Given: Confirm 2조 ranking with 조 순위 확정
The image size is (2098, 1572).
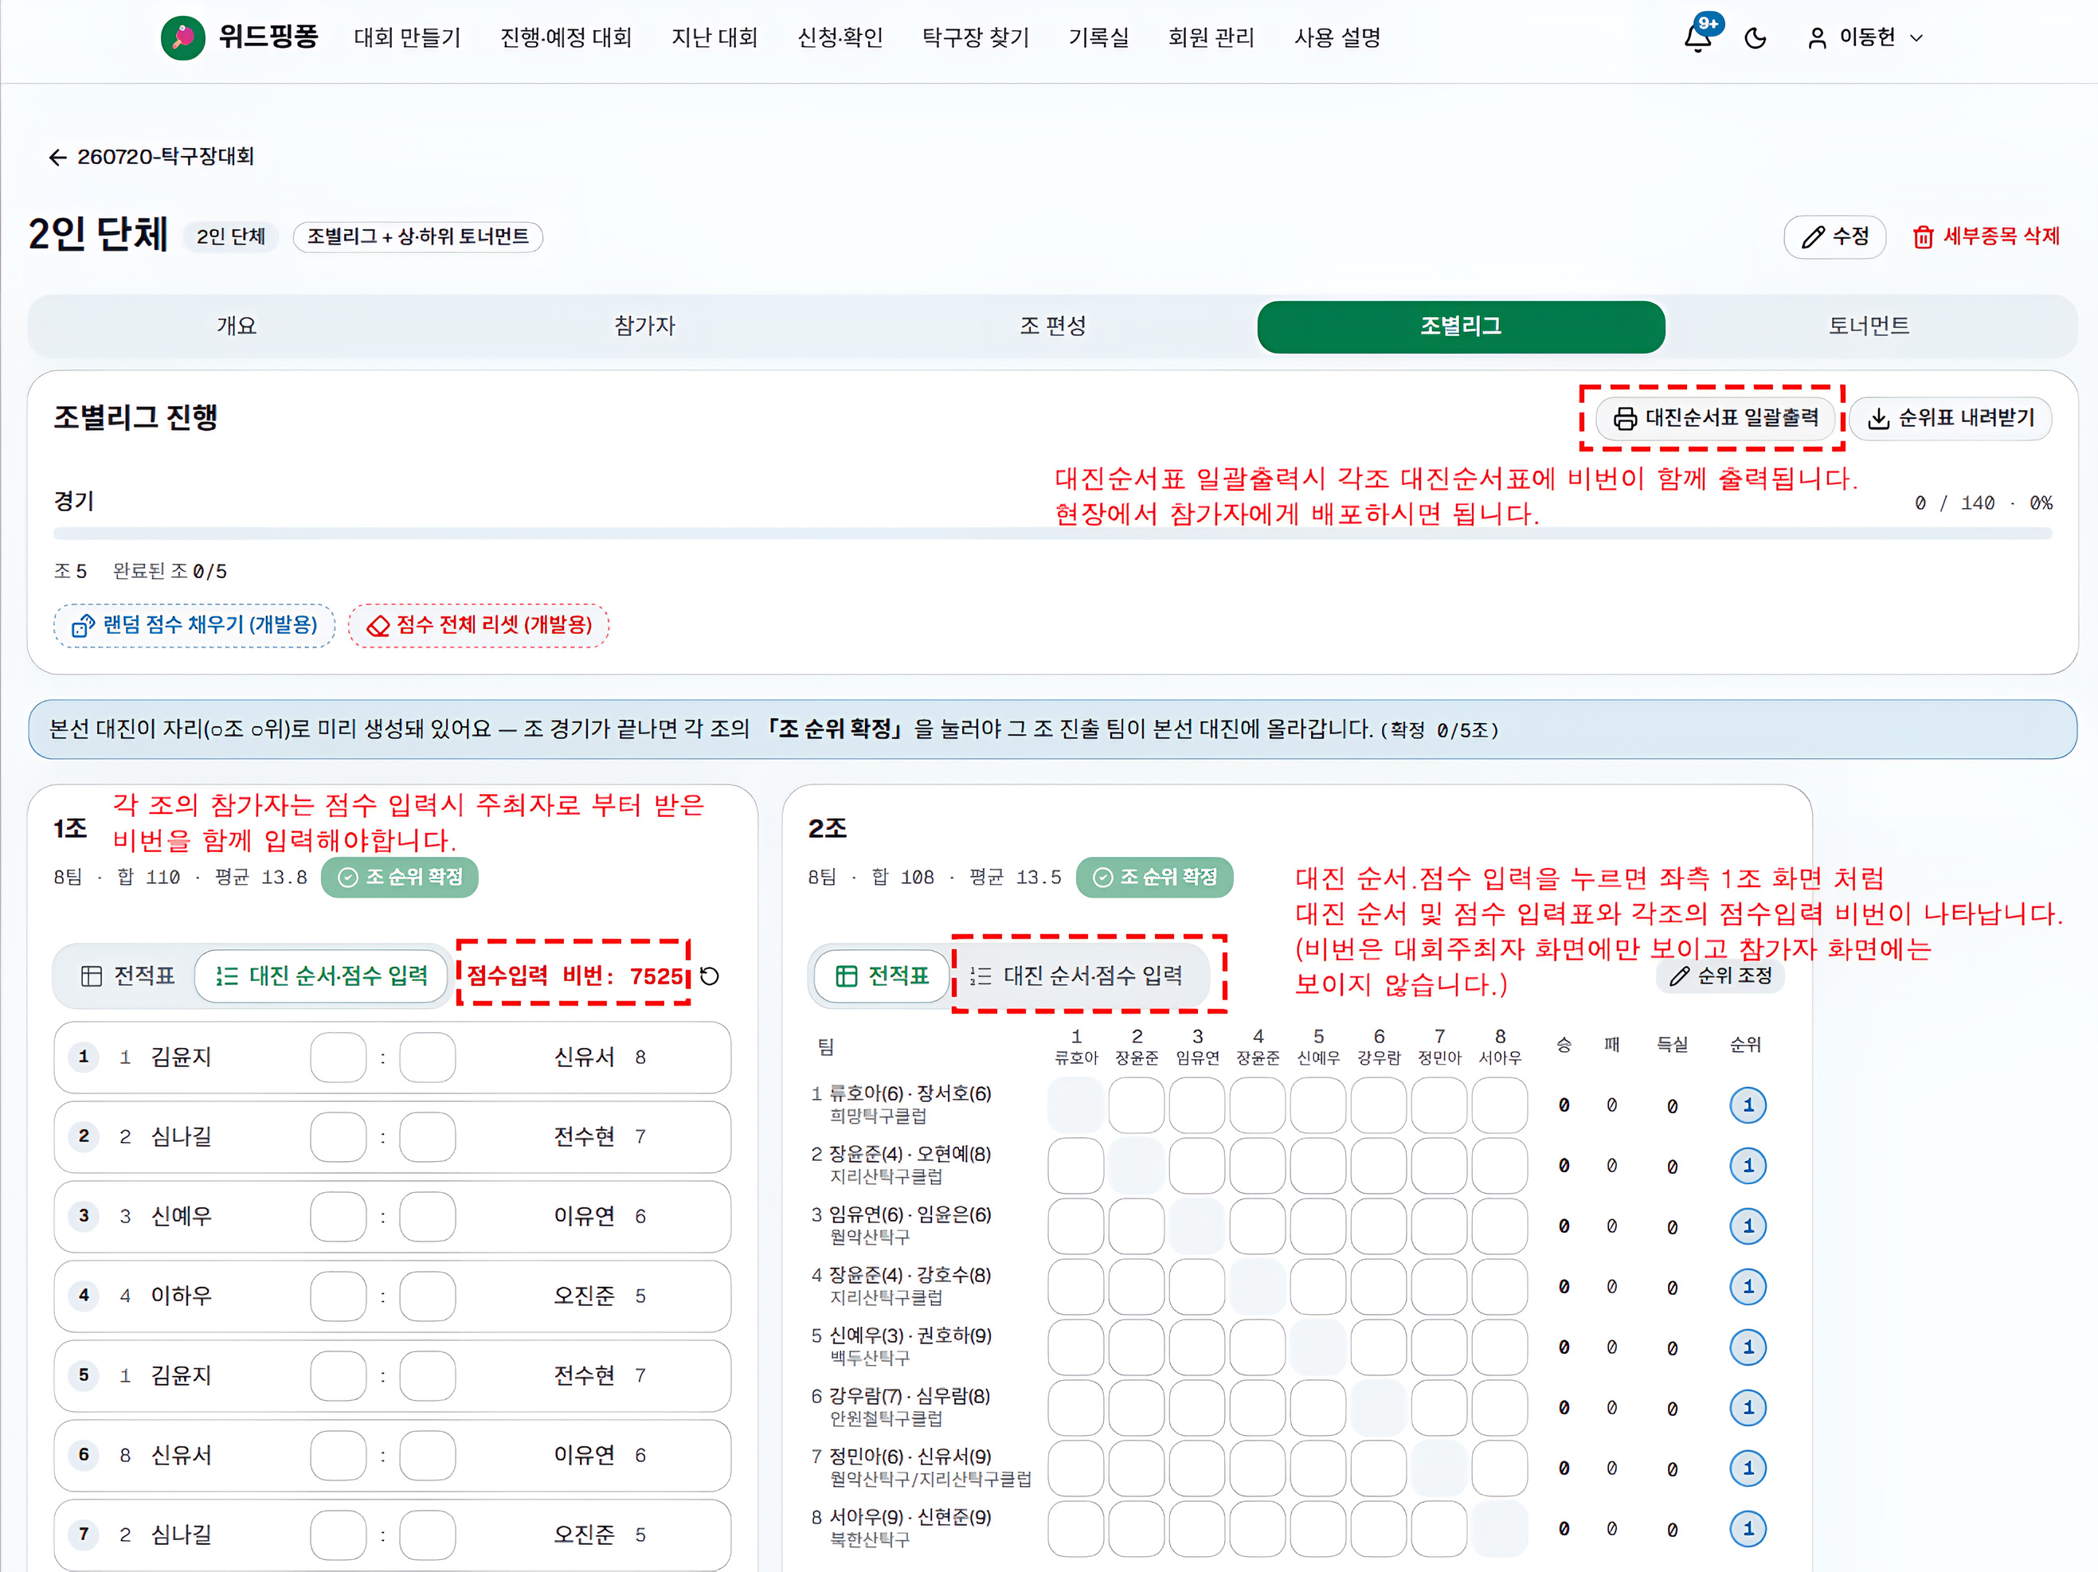Looking at the screenshot, I should tap(1155, 877).
